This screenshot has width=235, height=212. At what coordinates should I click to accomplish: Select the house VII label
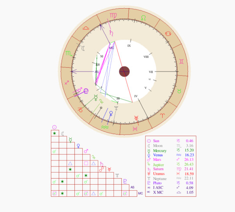(x=151, y=72)
